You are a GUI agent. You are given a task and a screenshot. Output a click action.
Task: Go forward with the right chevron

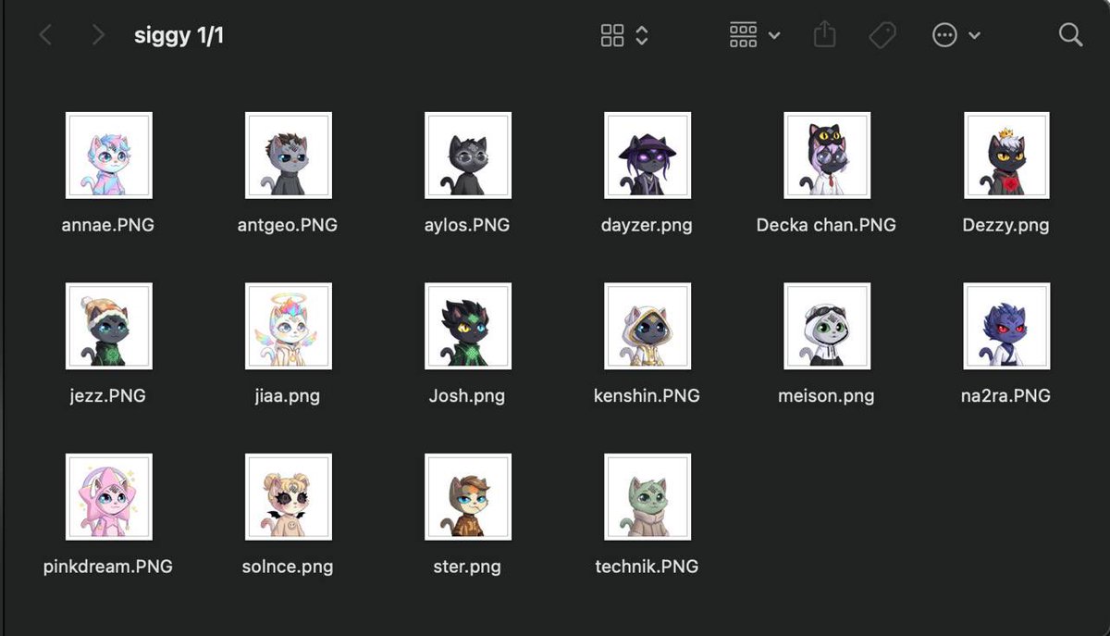point(98,36)
